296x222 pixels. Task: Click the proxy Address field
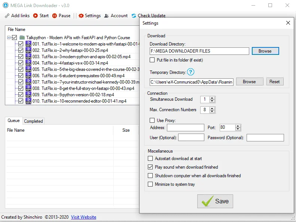pos(186,128)
